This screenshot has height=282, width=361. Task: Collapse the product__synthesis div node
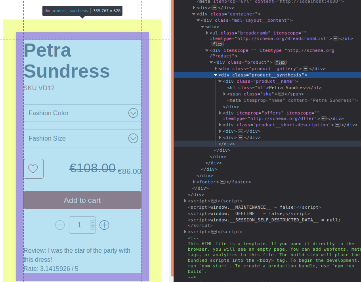tap(216, 75)
